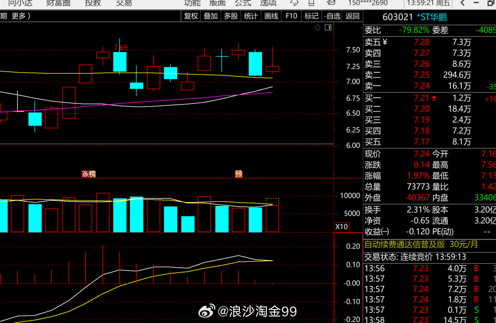Select the 买二 price 7.20
The height and width of the screenshot is (323, 496).
[422, 109]
